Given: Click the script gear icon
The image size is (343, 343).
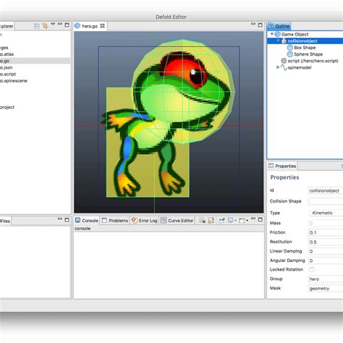Looking at the screenshot, I should (284, 61).
